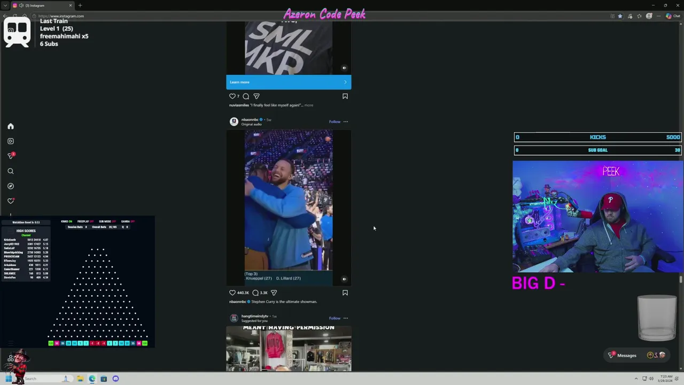The width and height of the screenshot is (684, 385).
Task: Open the taskbar clock and date
Action: [665, 379]
